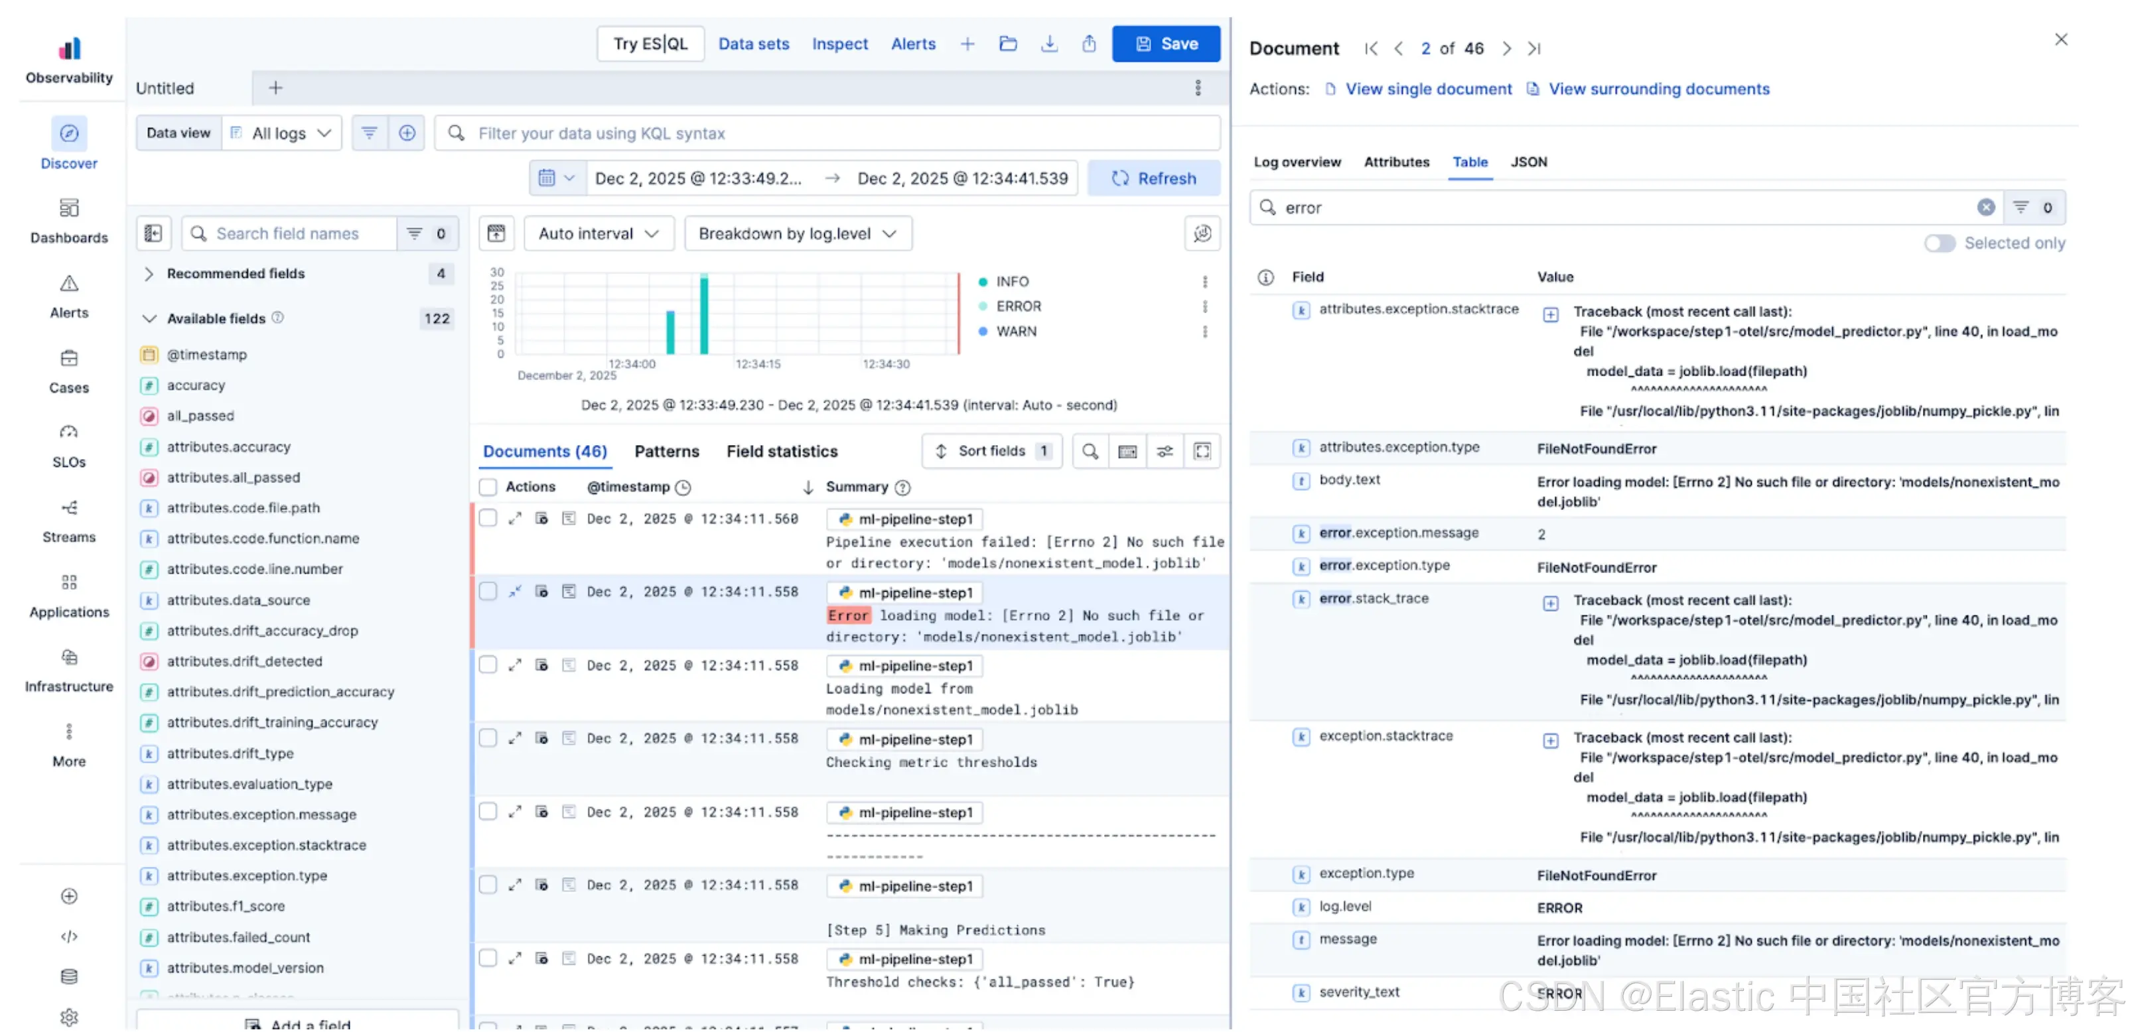Click the ERROR legend color dot
The width and height of the screenshot is (2130, 1032).
click(982, 306)
